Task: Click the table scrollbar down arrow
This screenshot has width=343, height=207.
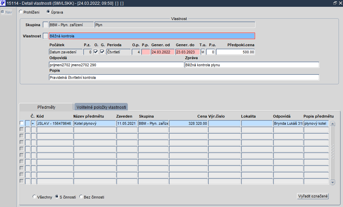Action: coord(333,182)
